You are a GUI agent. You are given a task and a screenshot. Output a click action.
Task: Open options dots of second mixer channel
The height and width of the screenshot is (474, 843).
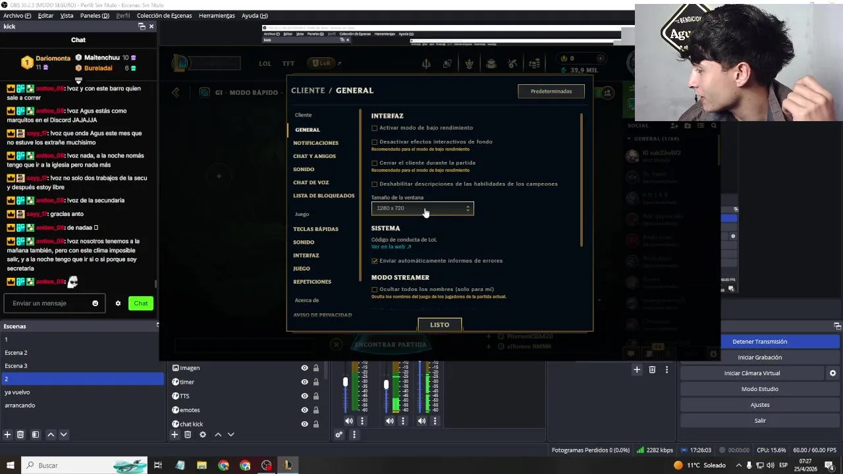click(403, 421)
